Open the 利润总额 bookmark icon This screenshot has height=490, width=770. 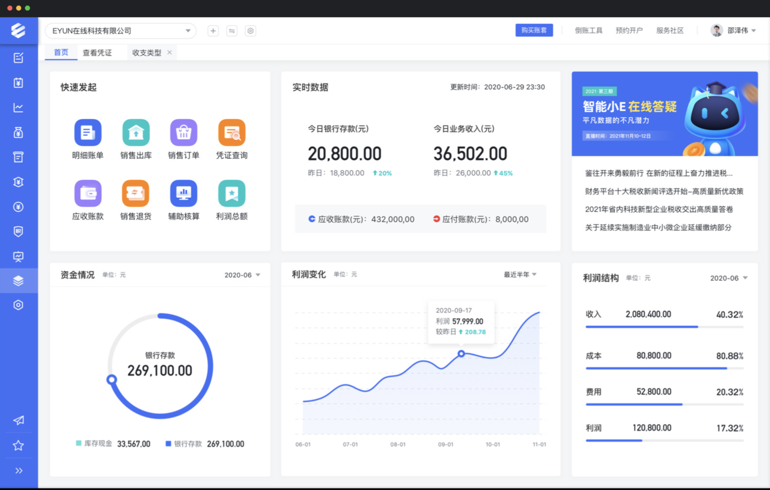231,193
